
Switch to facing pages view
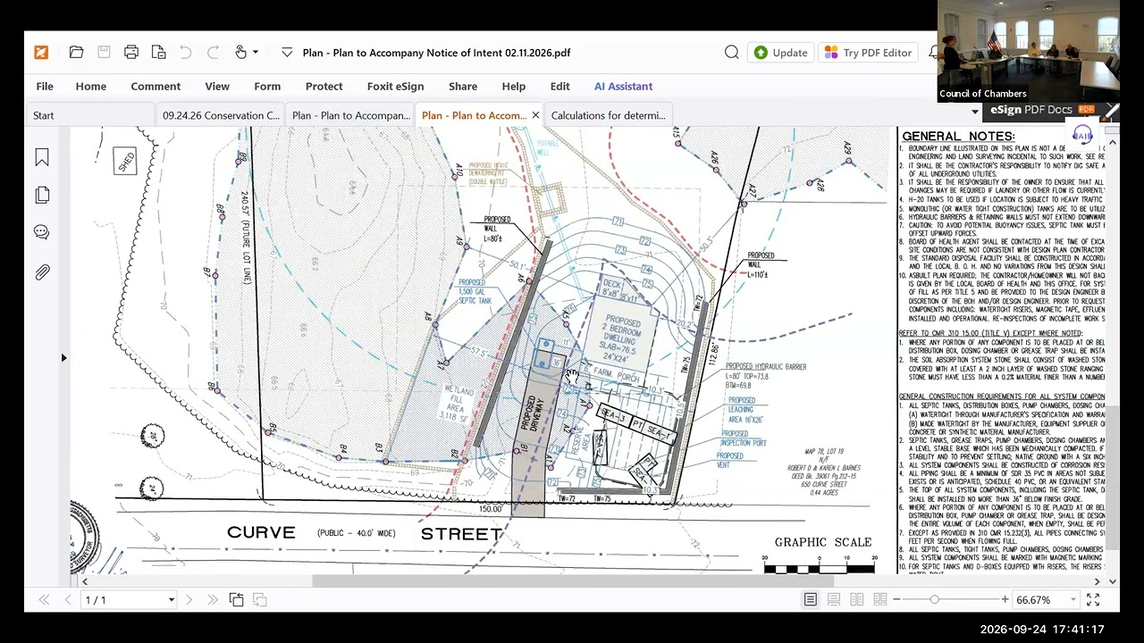857,600
